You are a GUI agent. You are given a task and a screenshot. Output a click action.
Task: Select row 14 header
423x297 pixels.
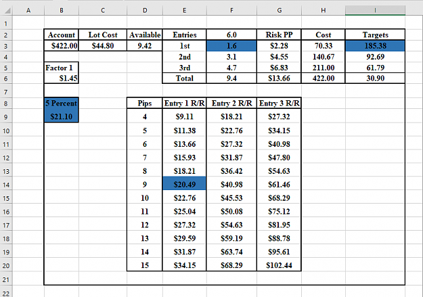6,185
